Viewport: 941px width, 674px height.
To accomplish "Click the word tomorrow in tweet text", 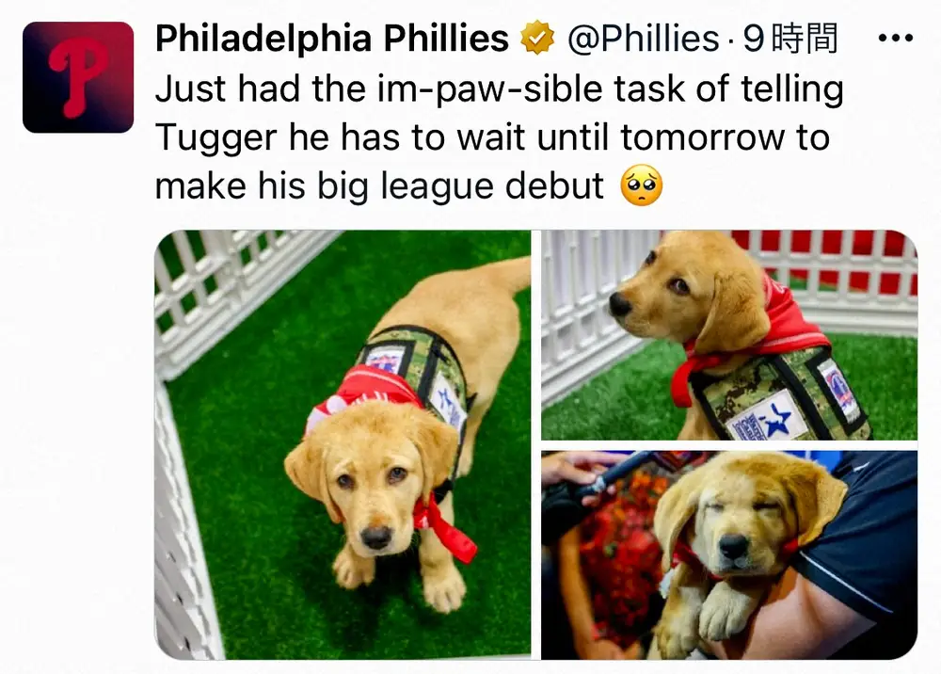I will coord(702,137).
